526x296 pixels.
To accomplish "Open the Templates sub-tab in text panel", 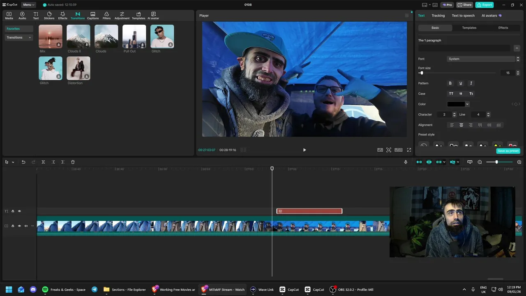I will pyautogui.click(x=469, y=28).
